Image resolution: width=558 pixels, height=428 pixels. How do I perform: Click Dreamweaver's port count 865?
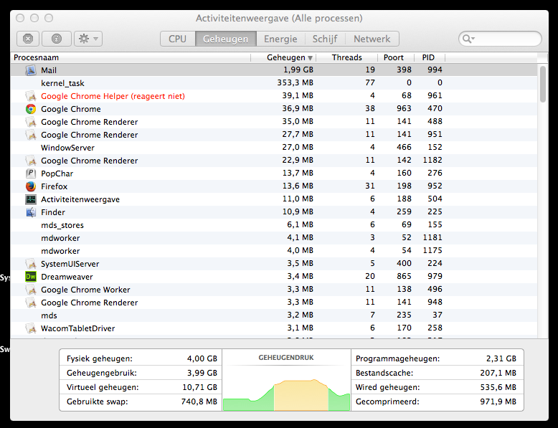click(405, 276)
